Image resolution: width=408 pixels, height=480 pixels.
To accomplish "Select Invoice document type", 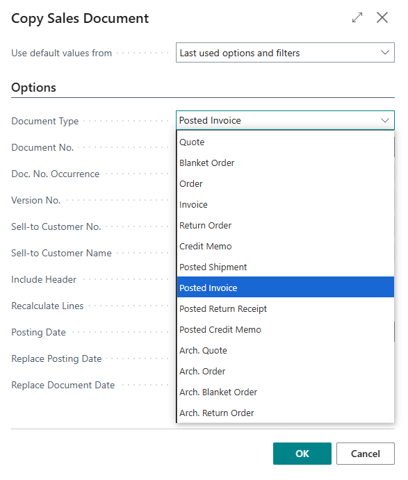I will 286,204.
